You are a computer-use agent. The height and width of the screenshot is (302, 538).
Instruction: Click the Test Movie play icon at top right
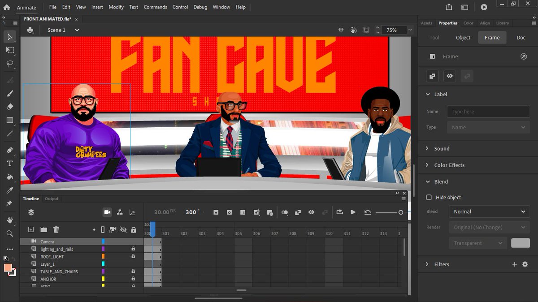click(x=484, y=7)
